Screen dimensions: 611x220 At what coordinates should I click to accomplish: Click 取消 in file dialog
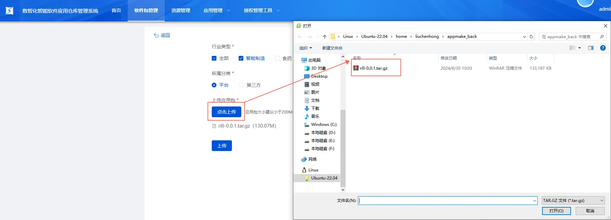tap(590, 211)
